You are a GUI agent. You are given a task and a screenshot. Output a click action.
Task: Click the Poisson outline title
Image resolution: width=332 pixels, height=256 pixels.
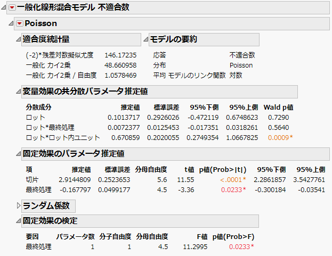pos(41,23)
